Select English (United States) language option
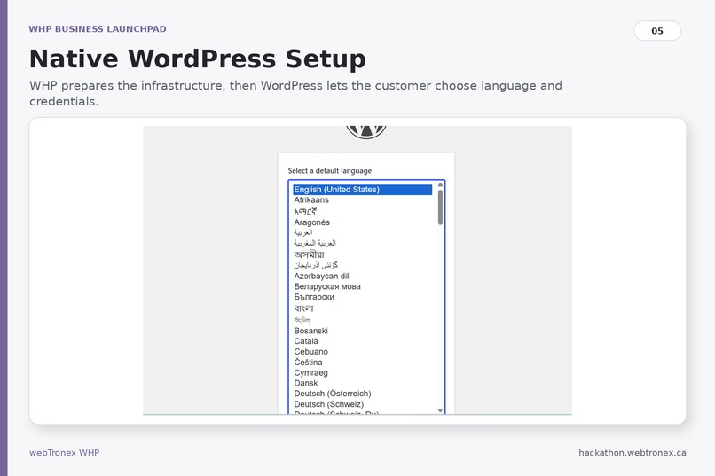Image resolution: width=715 pixels, height=476 pixels. 362,190
